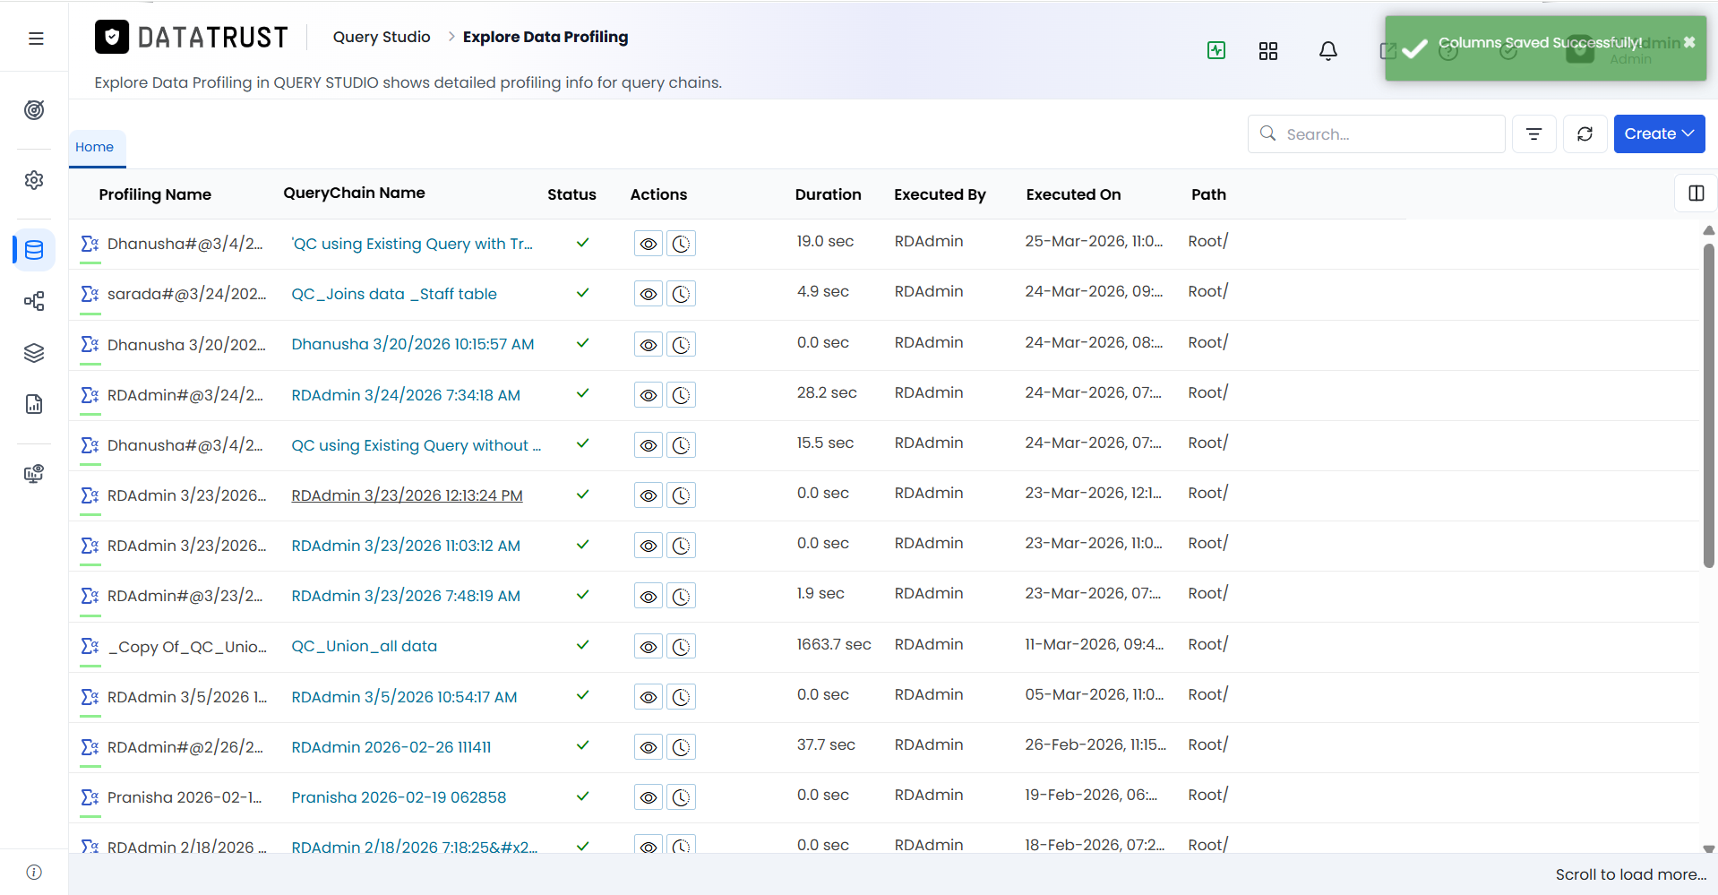Click scrollbar up arrow

point(1708,230)
